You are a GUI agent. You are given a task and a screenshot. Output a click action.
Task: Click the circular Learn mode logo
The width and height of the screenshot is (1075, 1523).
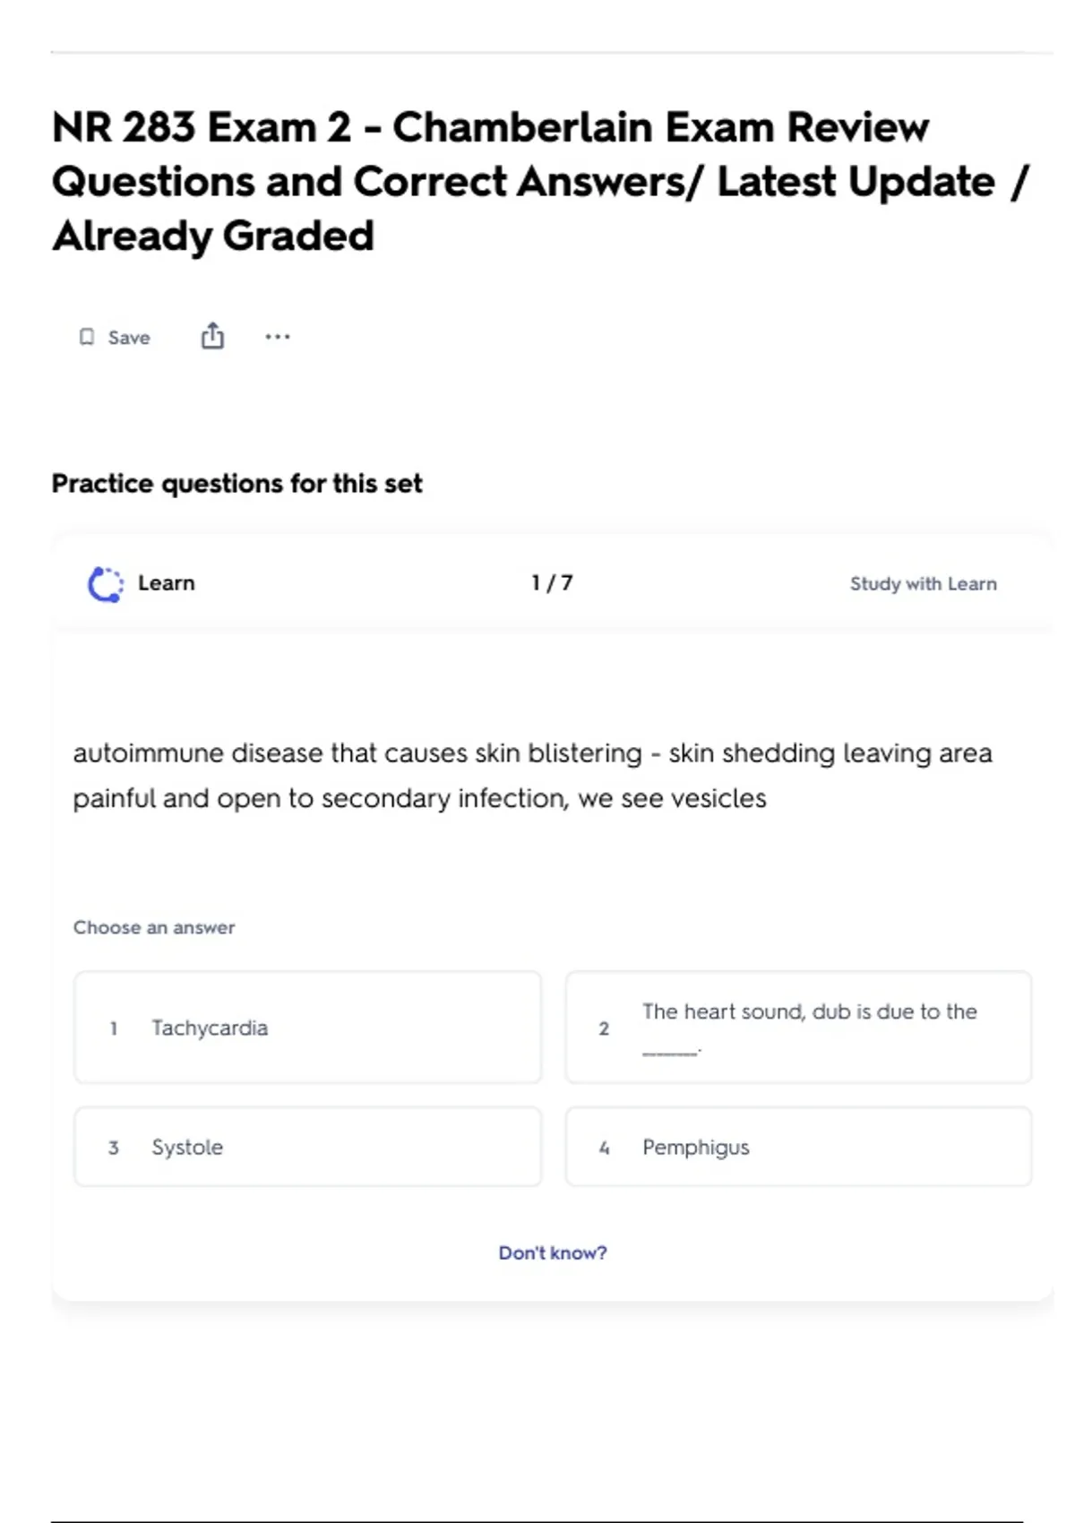click(x=106, y=584)
